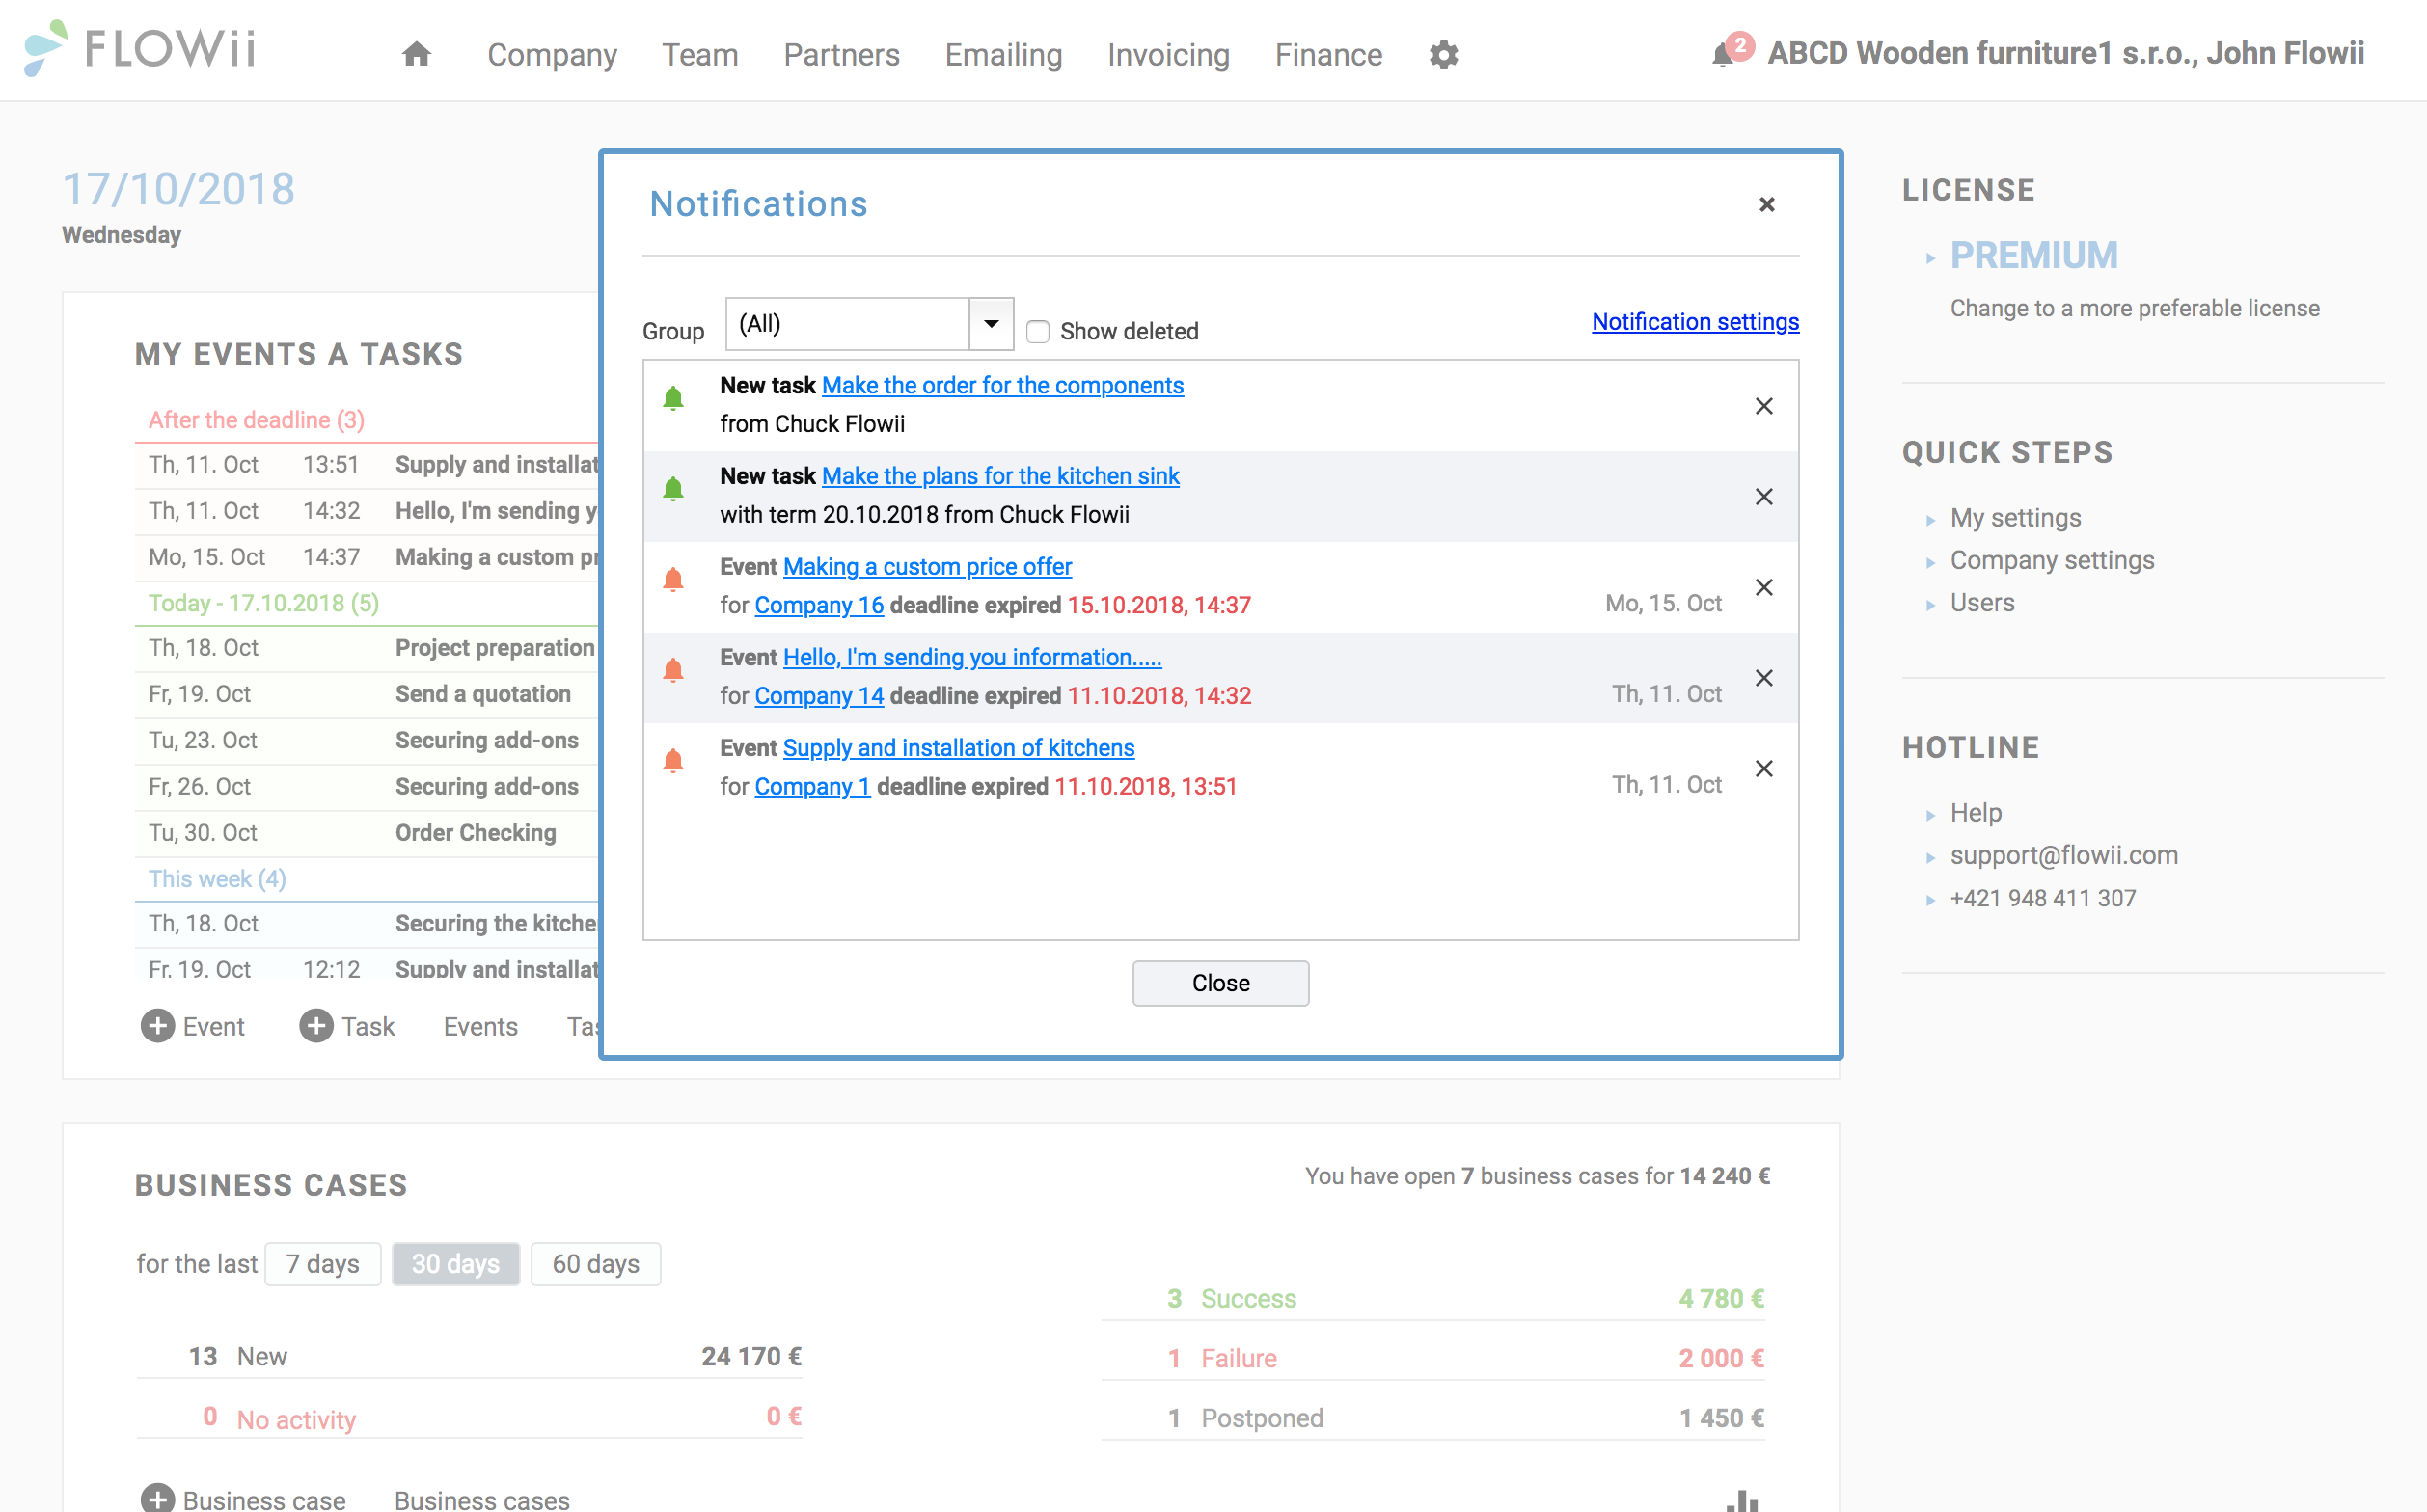The image size is (2427, 1512).
Task: Click the FLOWii logo
Action: pyautogui.click(x=140, y=48)
